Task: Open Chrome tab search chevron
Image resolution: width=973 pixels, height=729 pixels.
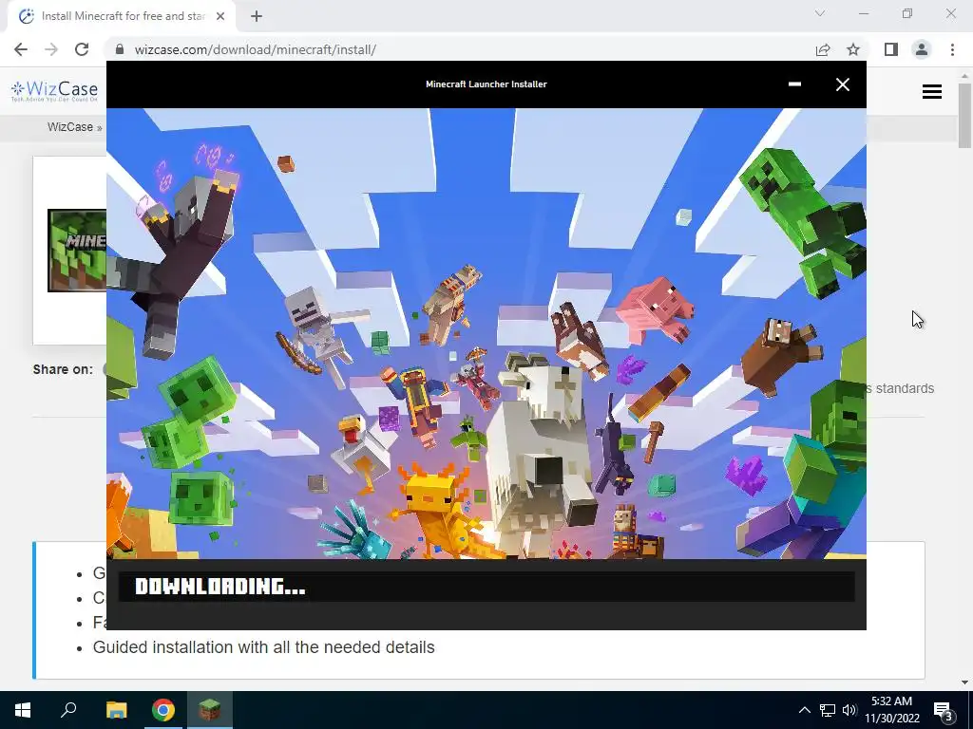Action: click(x=820, y=13)
